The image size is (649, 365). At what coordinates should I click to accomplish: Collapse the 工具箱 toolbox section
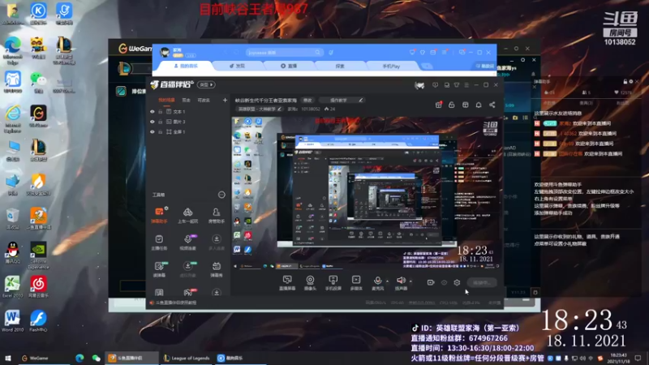tap(221, 195)
